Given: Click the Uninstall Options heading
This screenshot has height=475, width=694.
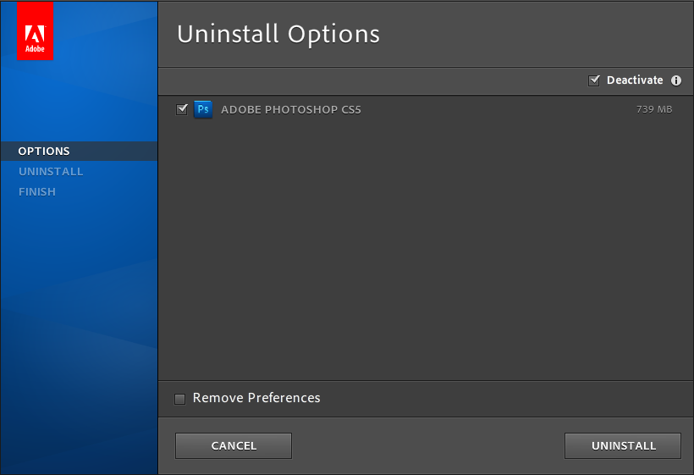Looking at the screenshot, I should pos(278,34).
